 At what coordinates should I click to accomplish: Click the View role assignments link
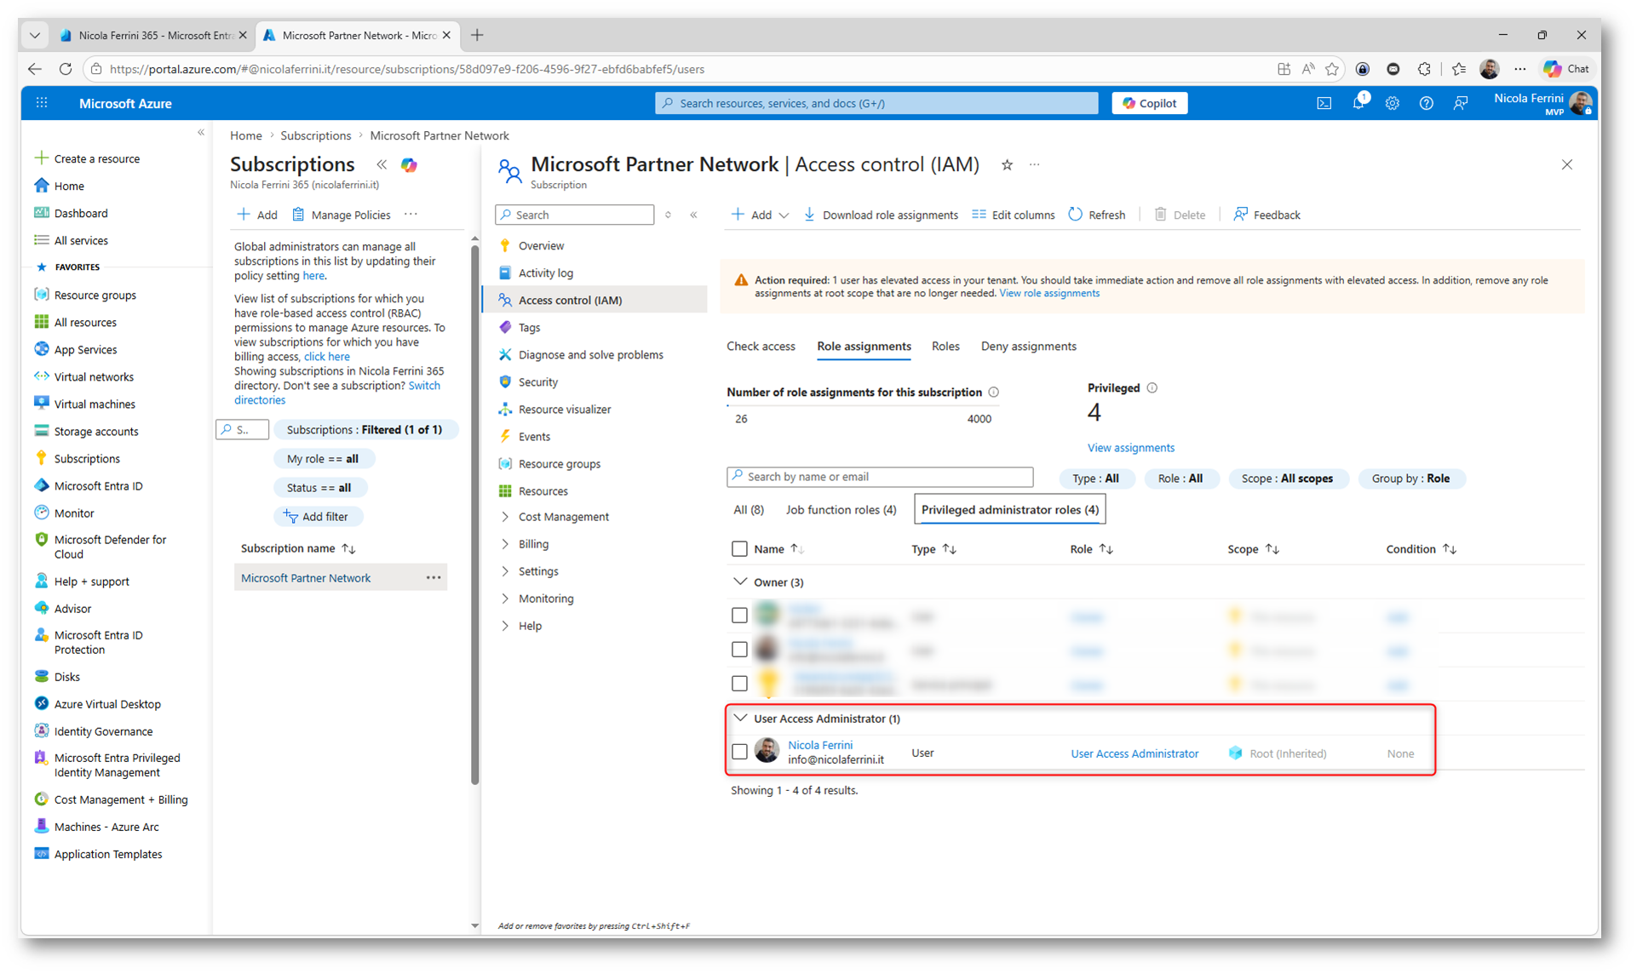tap(1048, 294)
